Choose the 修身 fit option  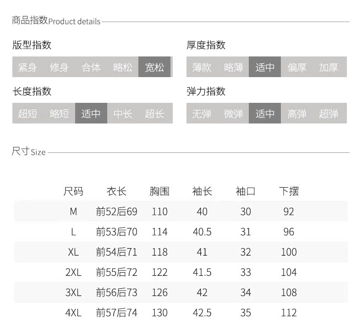point(59,67)
